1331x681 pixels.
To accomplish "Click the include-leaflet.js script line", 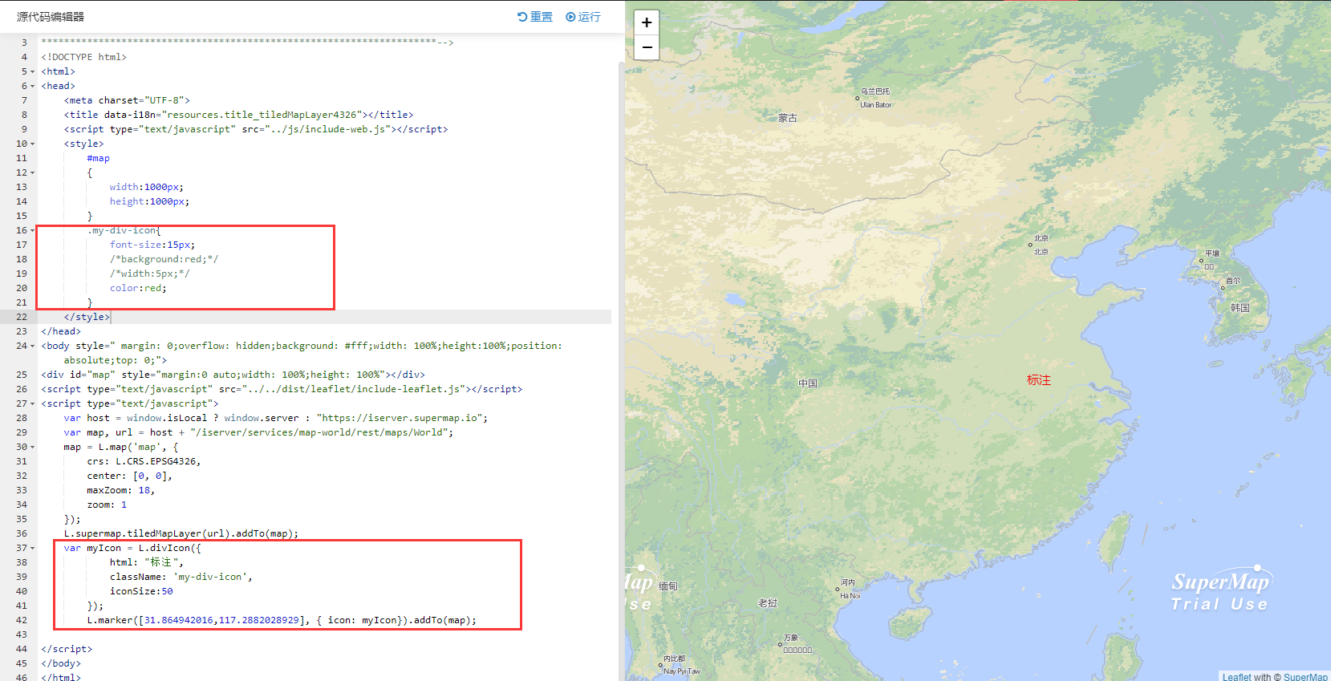I will pyautogui.click(x=282, y=389).
